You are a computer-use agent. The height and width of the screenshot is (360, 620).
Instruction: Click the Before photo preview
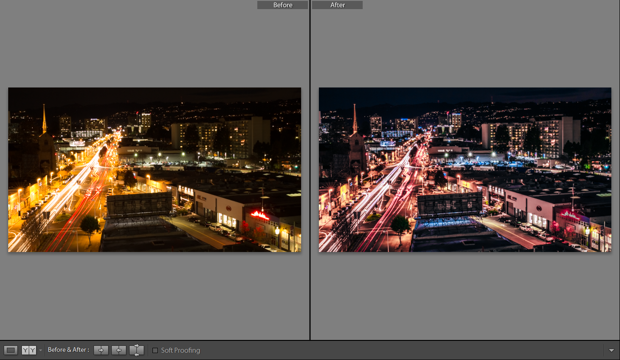[x=155, y=170]
